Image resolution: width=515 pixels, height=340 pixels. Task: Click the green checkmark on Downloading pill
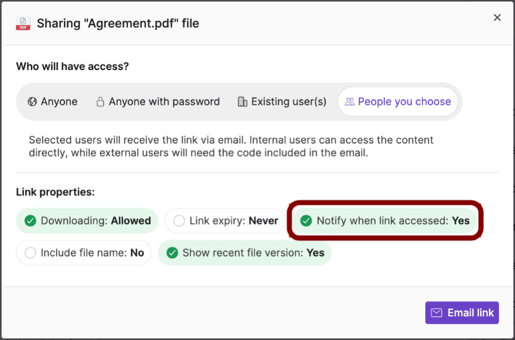tap(30, 220)
